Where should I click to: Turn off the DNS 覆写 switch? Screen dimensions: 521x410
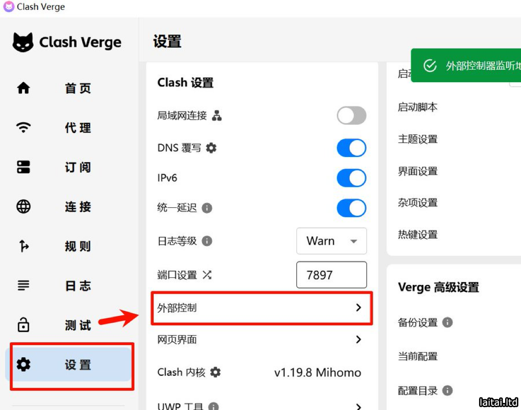[351, 148]
